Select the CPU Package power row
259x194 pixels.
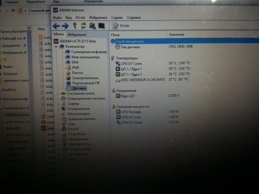point(132,112)
